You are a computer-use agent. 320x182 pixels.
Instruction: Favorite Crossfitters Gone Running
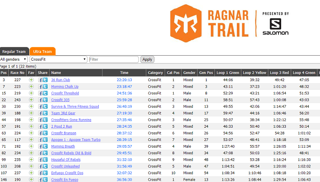(31, 120)
